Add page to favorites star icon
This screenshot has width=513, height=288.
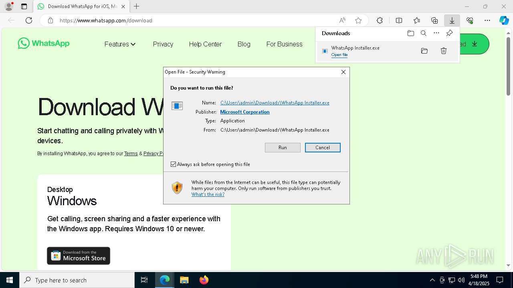(x=358, y=20)
